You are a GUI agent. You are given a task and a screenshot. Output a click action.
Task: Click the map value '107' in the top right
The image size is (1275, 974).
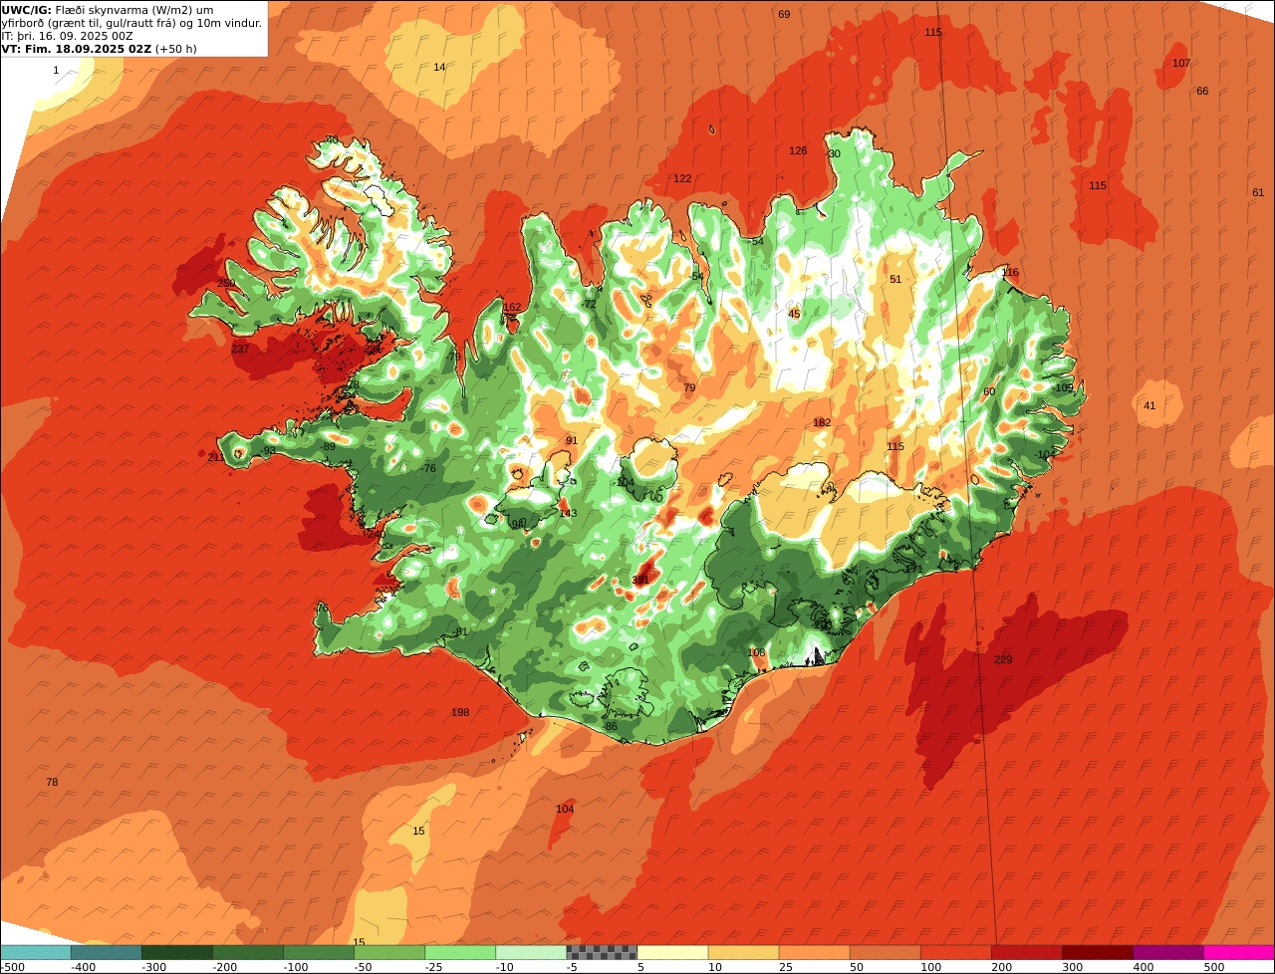coord(1181,64)
